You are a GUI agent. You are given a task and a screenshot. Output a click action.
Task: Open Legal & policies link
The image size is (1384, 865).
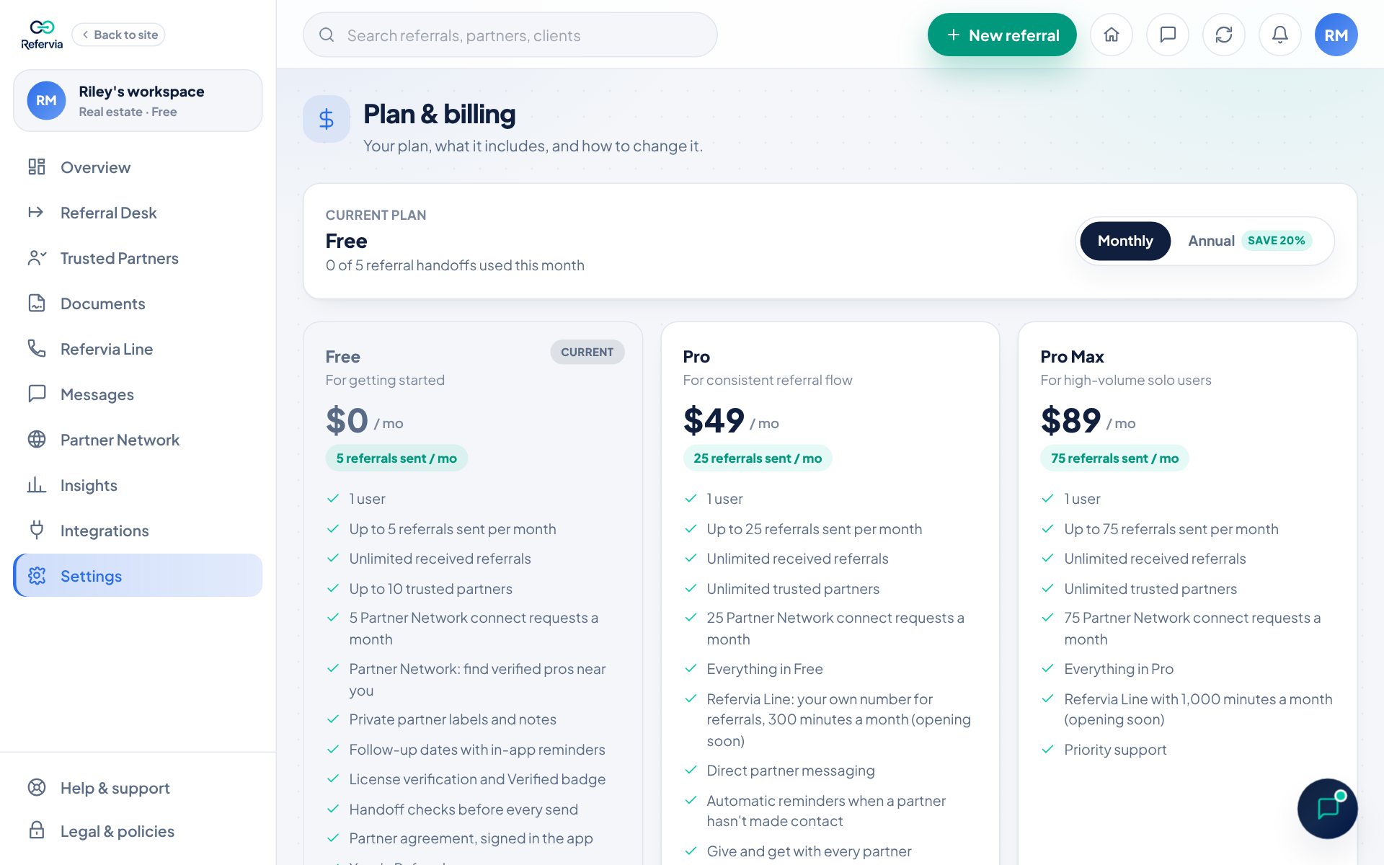click(x=138, y=830)
